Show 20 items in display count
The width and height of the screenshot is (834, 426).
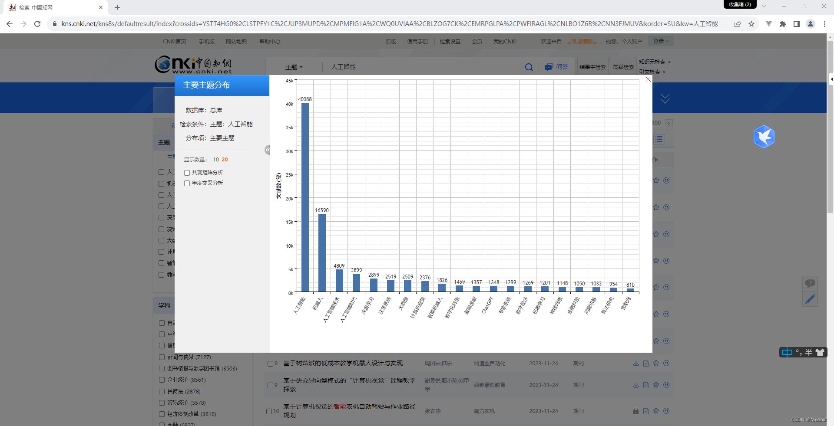[225, 160]
